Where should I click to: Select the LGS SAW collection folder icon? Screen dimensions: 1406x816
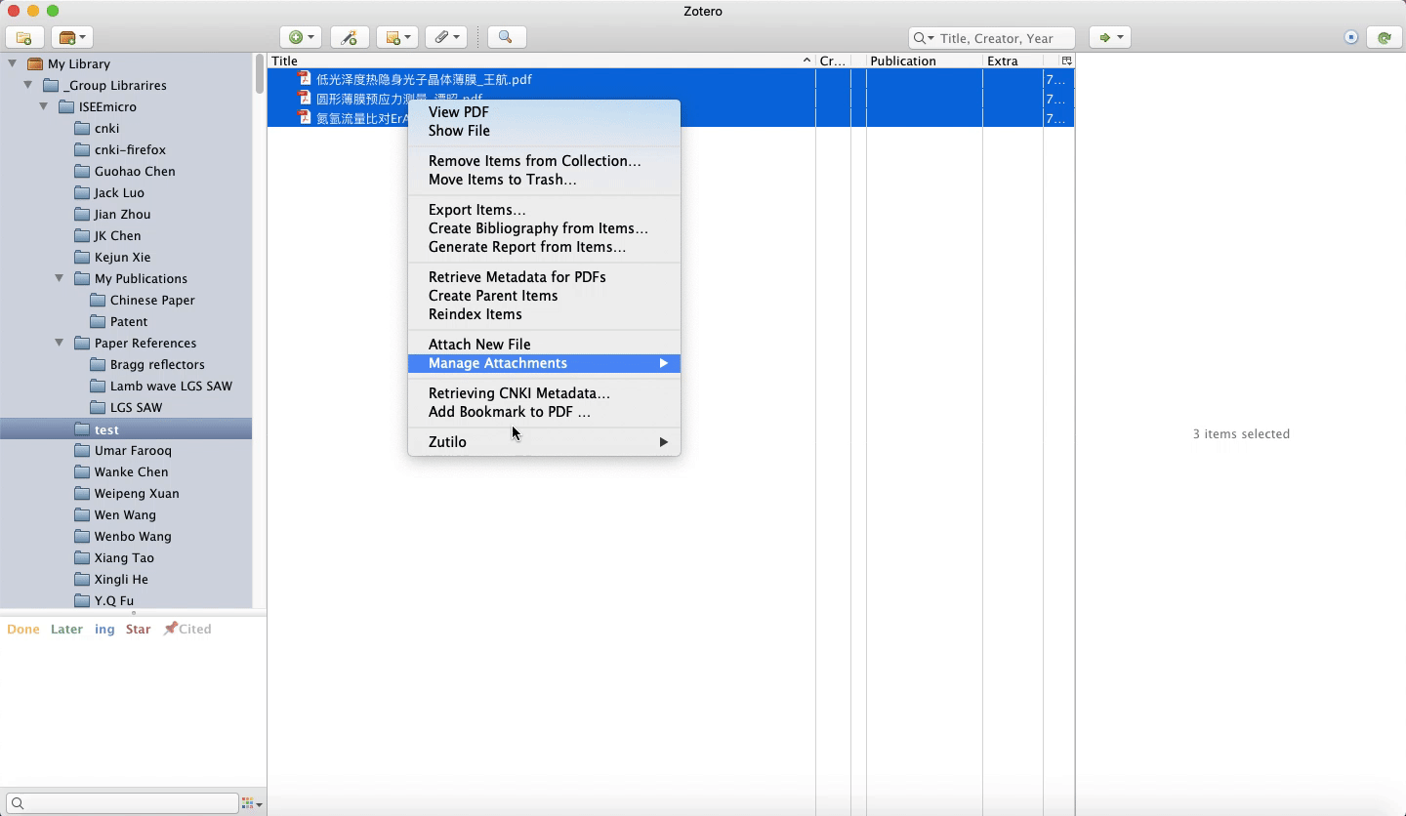[x=98, y=407]
